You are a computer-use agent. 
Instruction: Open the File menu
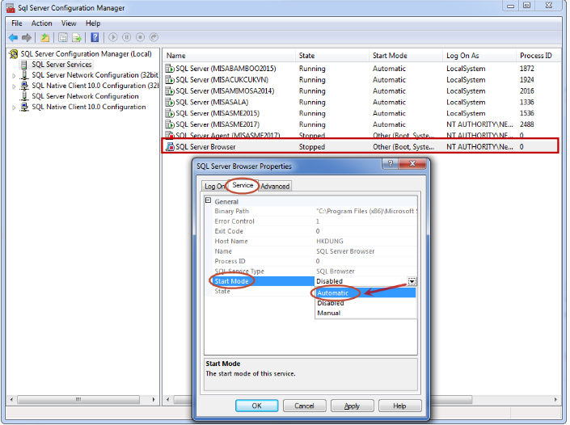pos(17,23)
